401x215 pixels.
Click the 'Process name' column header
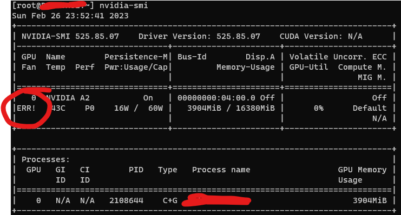pyautogui.click(x=221, y=170)
